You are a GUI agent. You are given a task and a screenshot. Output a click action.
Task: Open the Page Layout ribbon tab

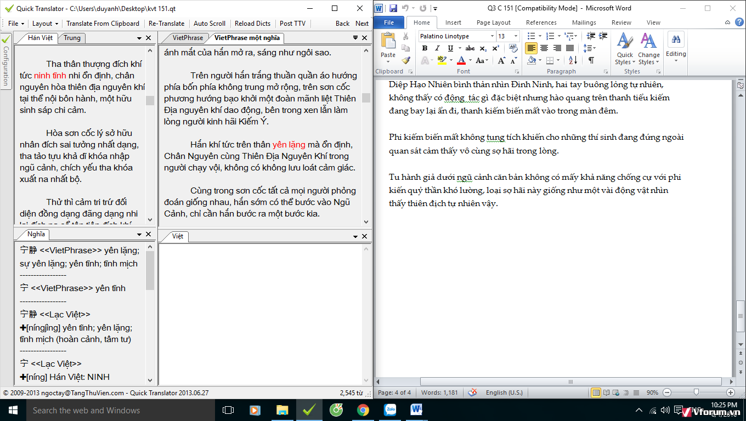pyautogui.click(x=493, y=22)
